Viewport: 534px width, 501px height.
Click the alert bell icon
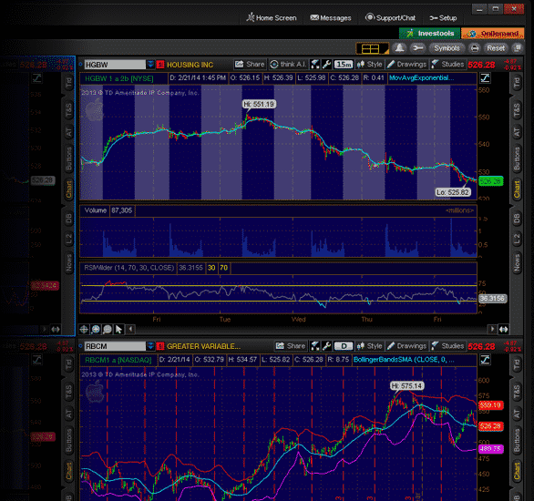[x=399, y=48]
